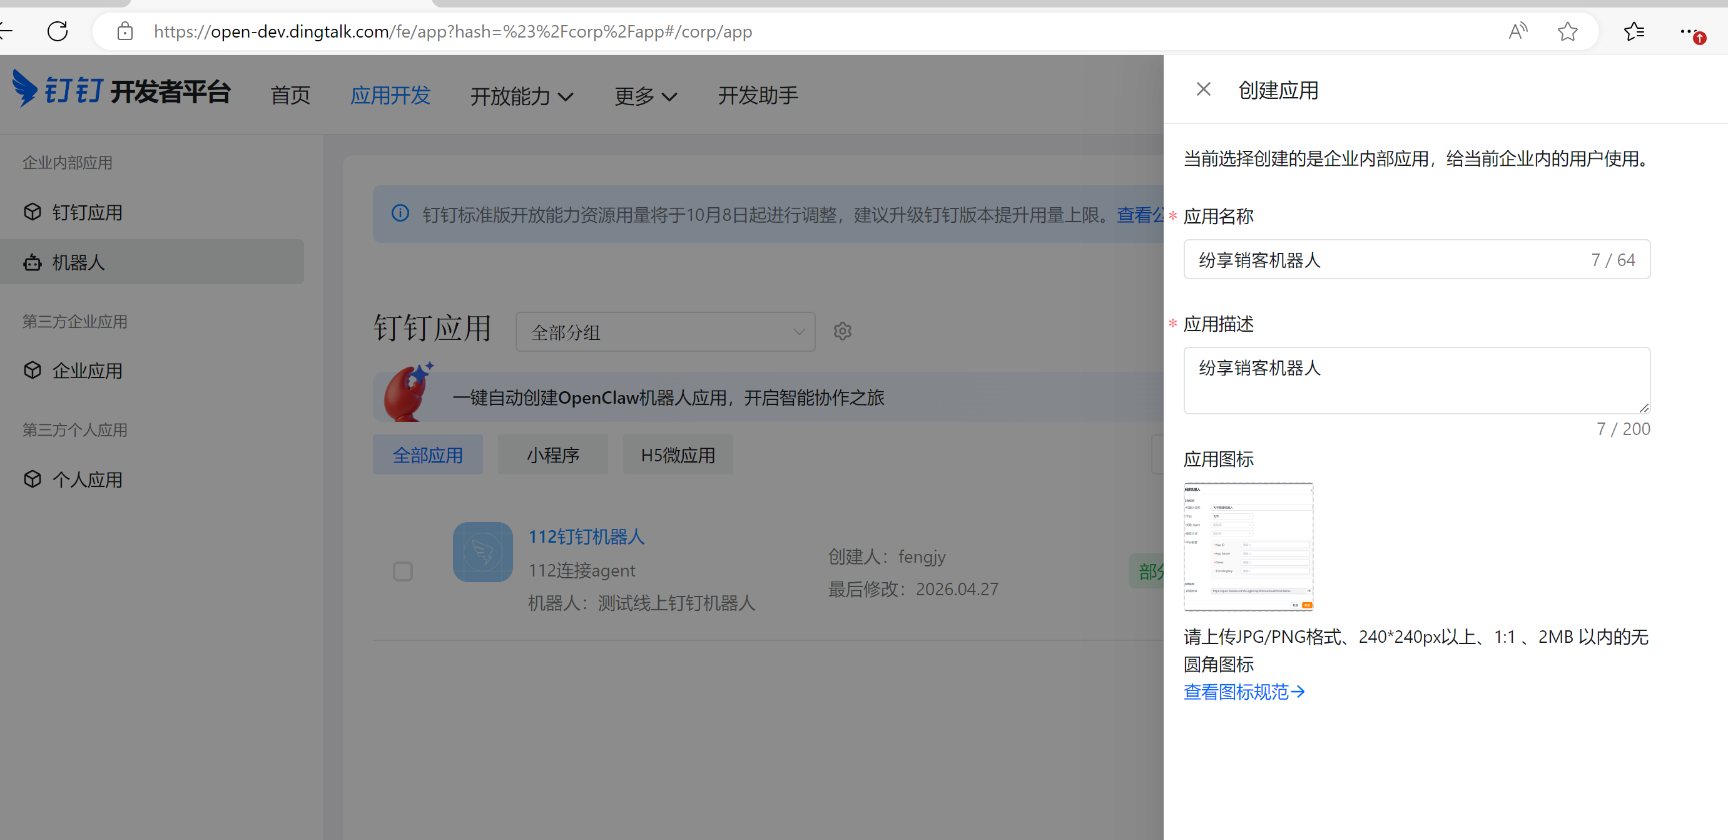Click the 创建人：fengjy text
1728x840 pixels.
point(887,557)
